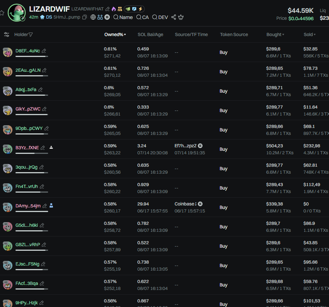
Task: Open holder DAmy...54jm
Action: pos(28,206)
